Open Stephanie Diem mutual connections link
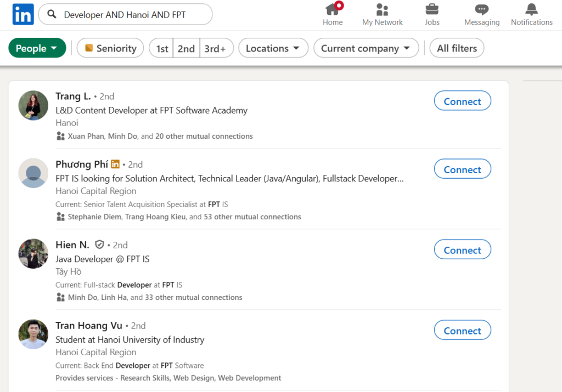 point(184,217)
